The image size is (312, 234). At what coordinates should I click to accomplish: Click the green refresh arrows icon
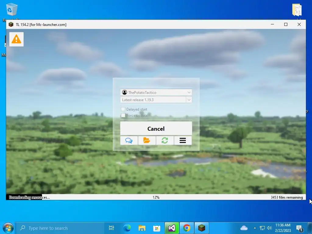[x=165, y=140]
